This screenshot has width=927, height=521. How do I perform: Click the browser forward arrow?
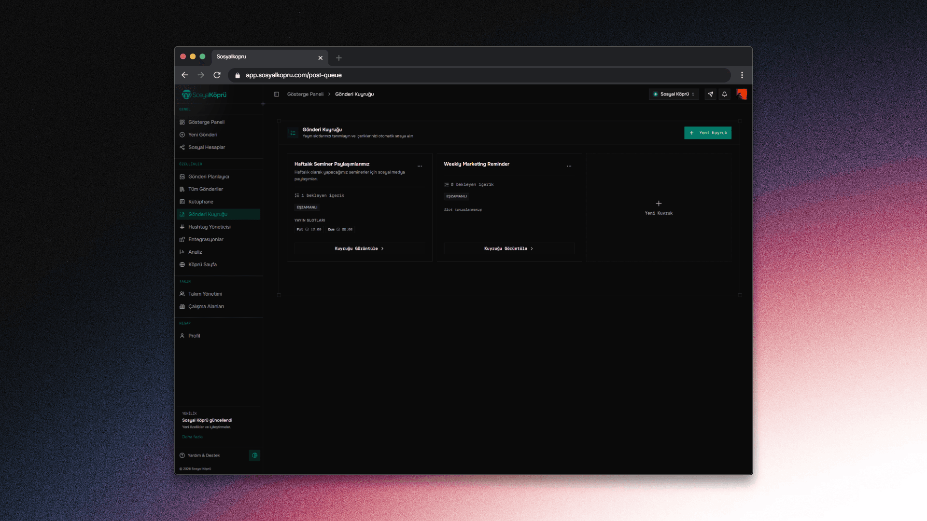[x=201, y=75]
